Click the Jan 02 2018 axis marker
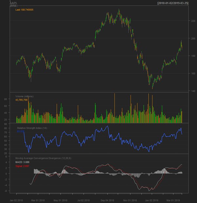 click(16, 200)
